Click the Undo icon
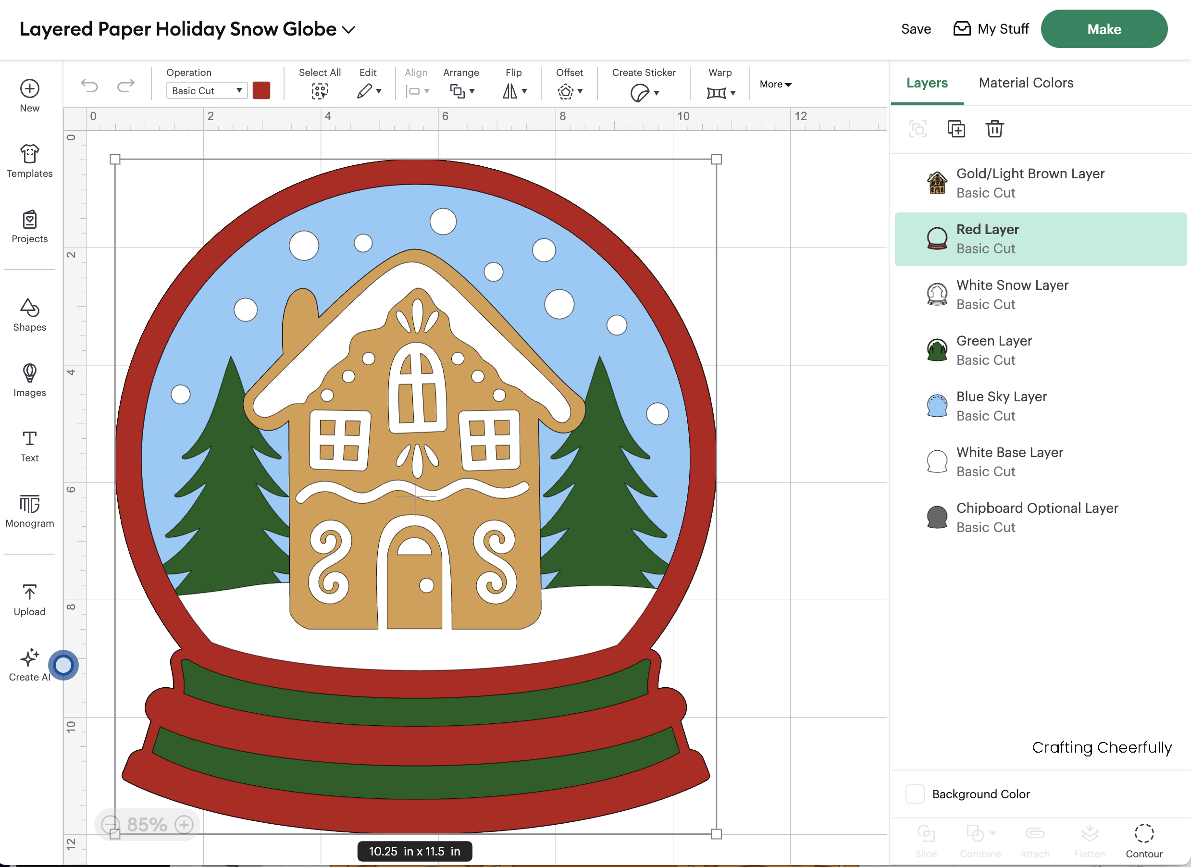This screenshot has width=1191, height=867. coord(89,87)
